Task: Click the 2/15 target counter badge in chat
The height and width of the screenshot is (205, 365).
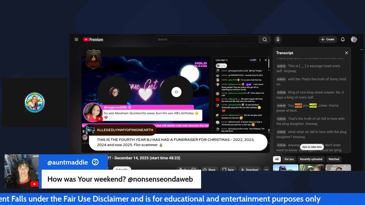Action: pos(221,66)
